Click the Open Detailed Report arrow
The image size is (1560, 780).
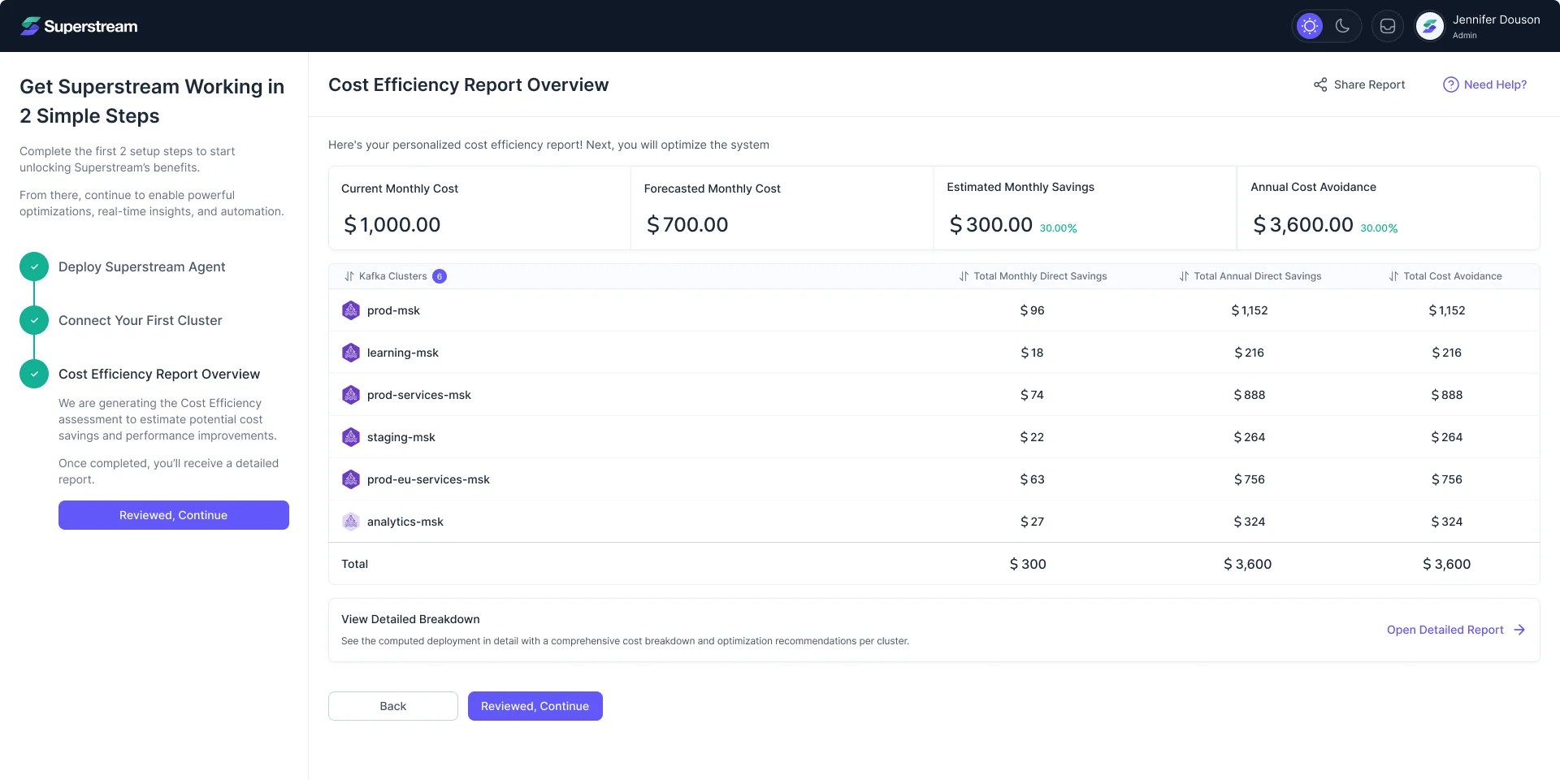point(1519,630)
